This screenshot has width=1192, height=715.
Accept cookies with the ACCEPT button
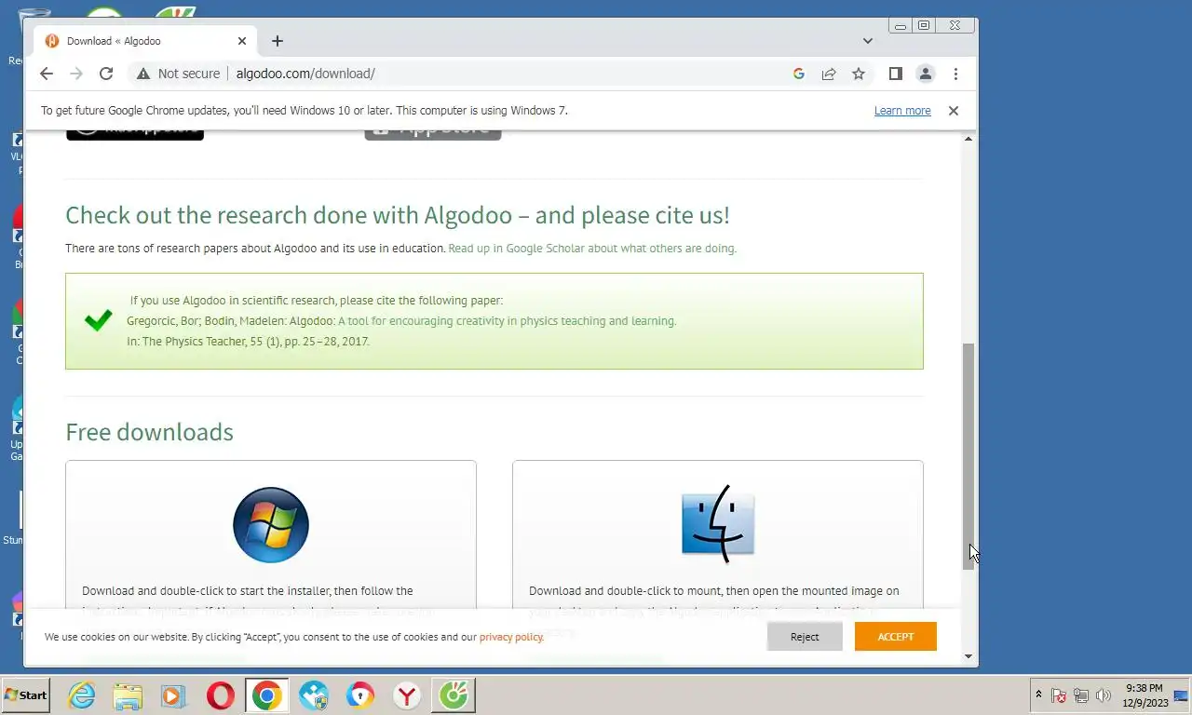point(895,637)
